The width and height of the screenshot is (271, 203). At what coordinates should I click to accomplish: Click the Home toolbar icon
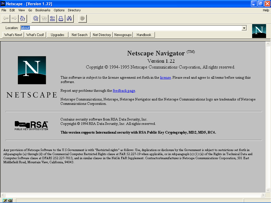click(22, 18)
